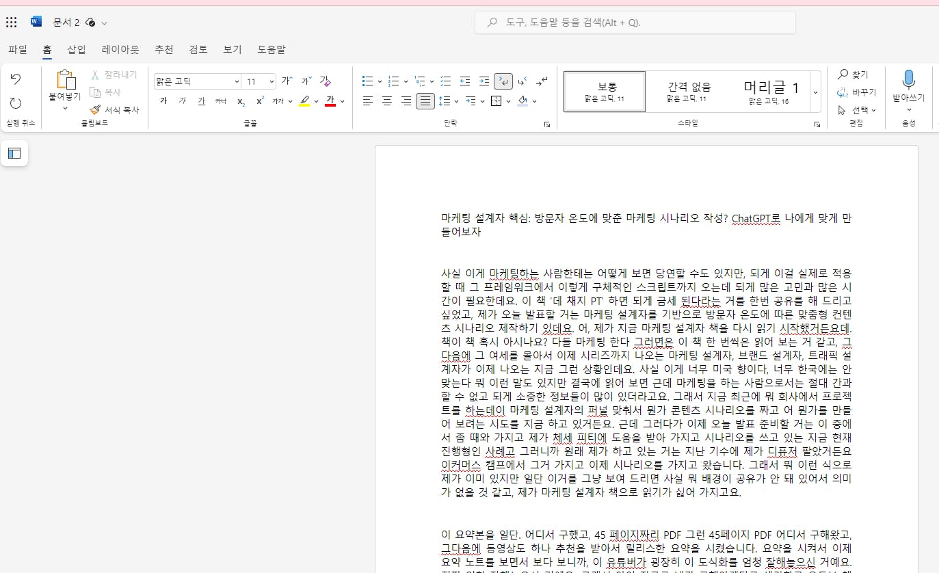Toggle strikethrough text formatting

[x=221, y=101]
